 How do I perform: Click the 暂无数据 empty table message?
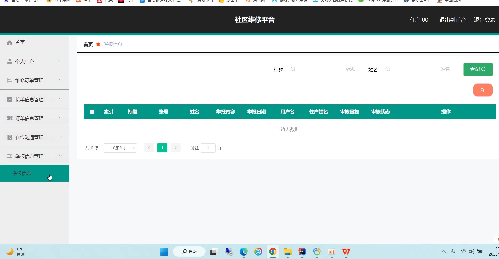pos(290,129)
